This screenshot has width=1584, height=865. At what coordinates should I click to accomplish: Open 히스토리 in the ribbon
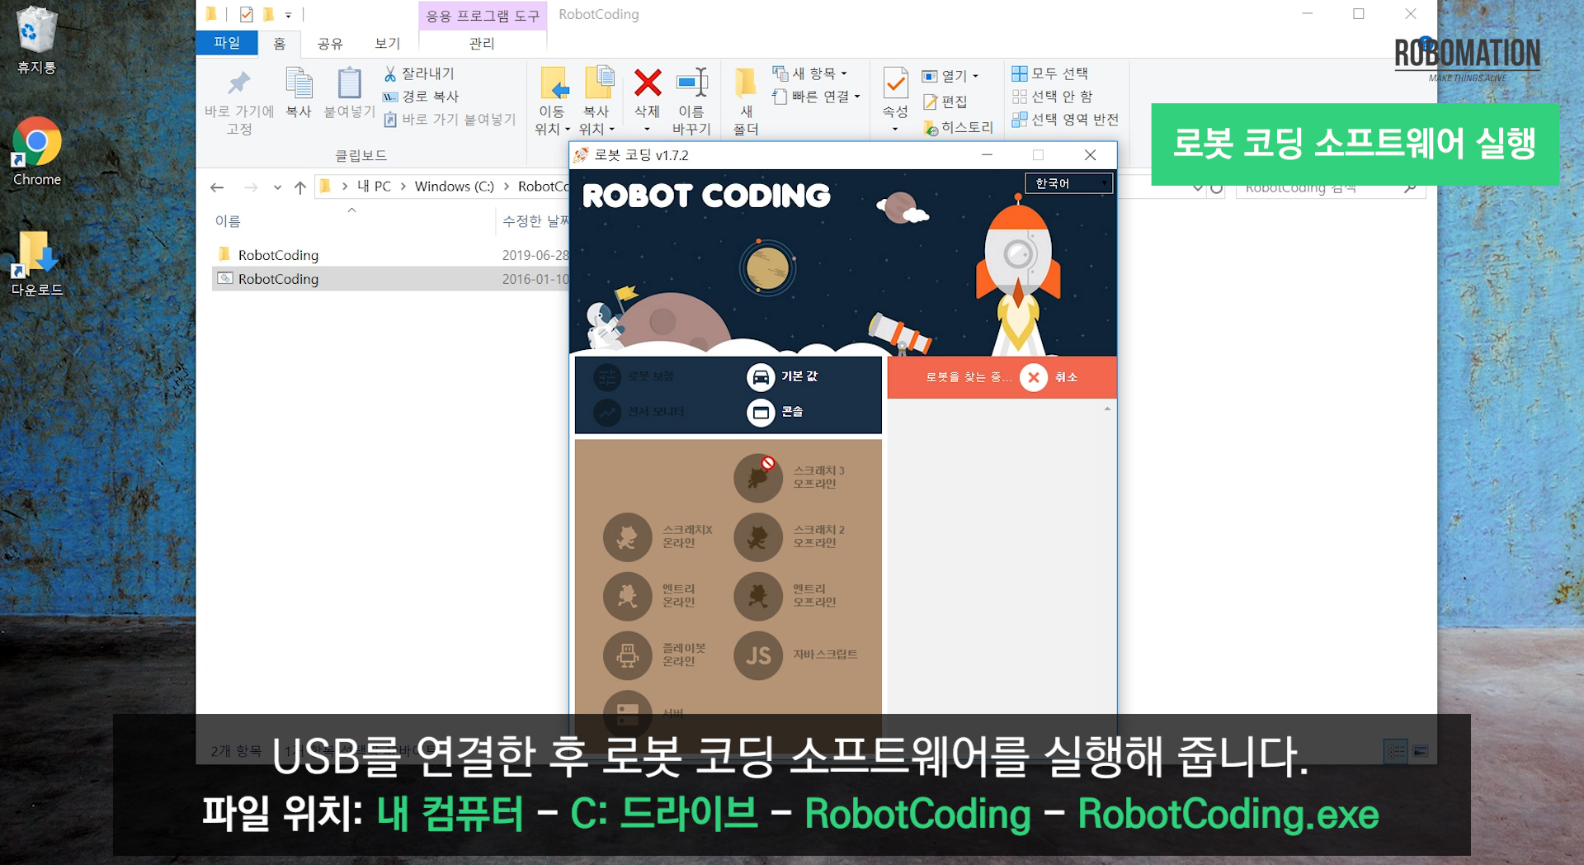pos(958,127)
